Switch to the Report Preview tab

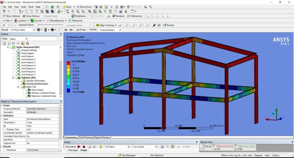[102, 137]
